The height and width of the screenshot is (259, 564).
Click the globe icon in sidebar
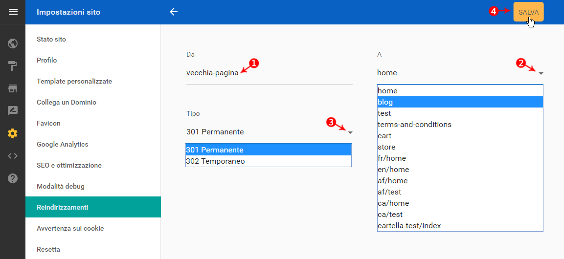pos(13,44)
